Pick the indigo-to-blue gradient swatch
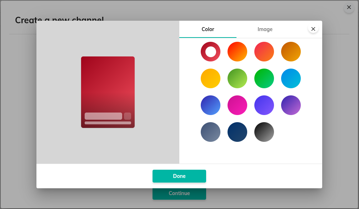 coord(210,105)
